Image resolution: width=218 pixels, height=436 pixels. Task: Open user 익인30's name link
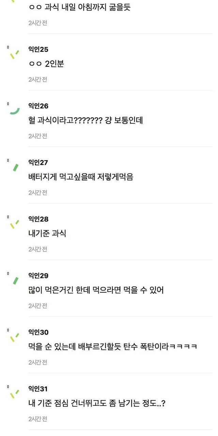(x=38, y=332)
